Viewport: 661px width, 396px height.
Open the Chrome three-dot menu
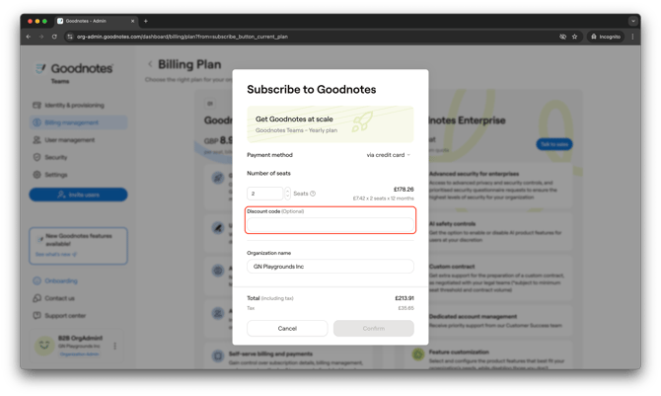(633, 37)
